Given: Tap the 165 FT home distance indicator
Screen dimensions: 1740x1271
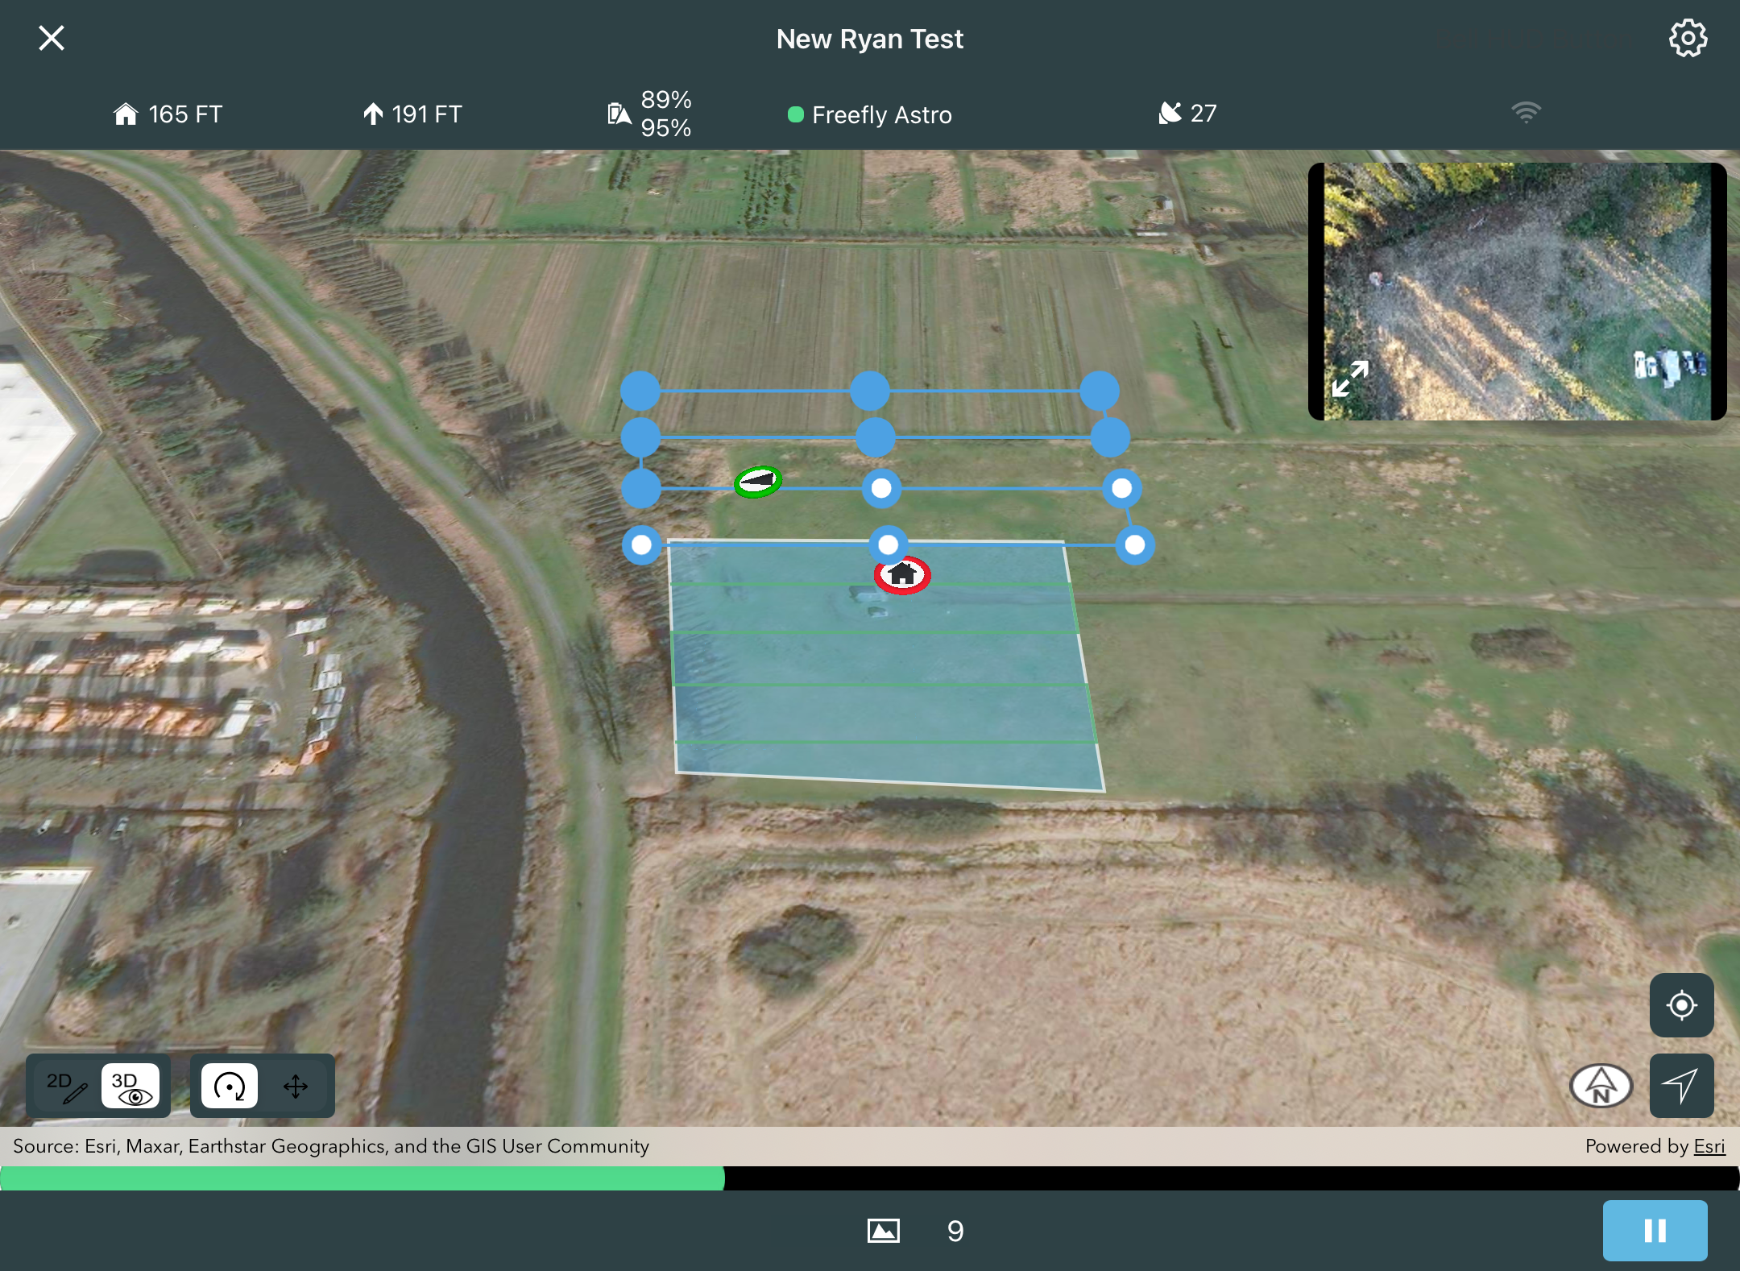Looking at the screenshot, I should 168,114.
